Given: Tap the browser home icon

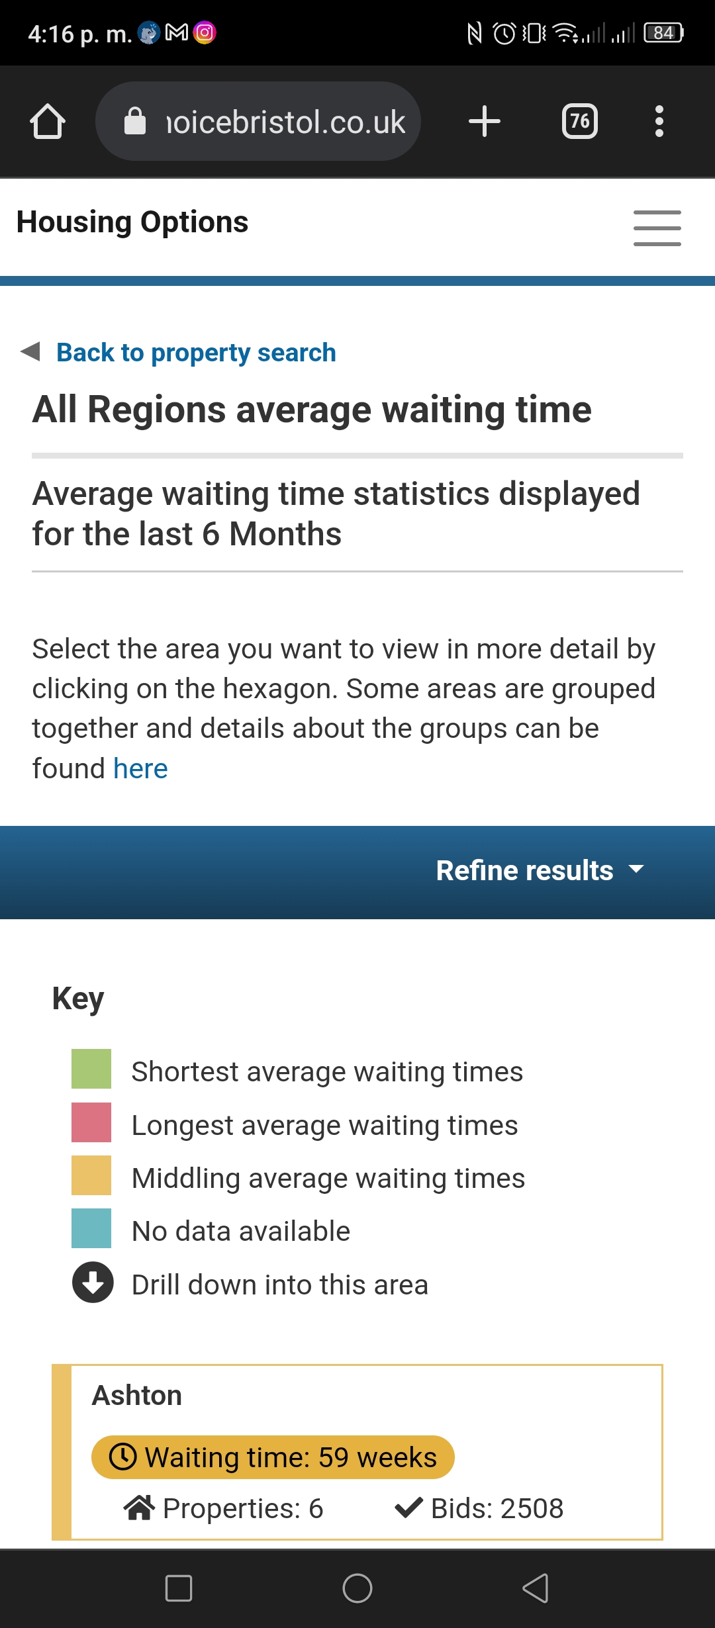Looking at the screenshot, I should pos(48,122).
